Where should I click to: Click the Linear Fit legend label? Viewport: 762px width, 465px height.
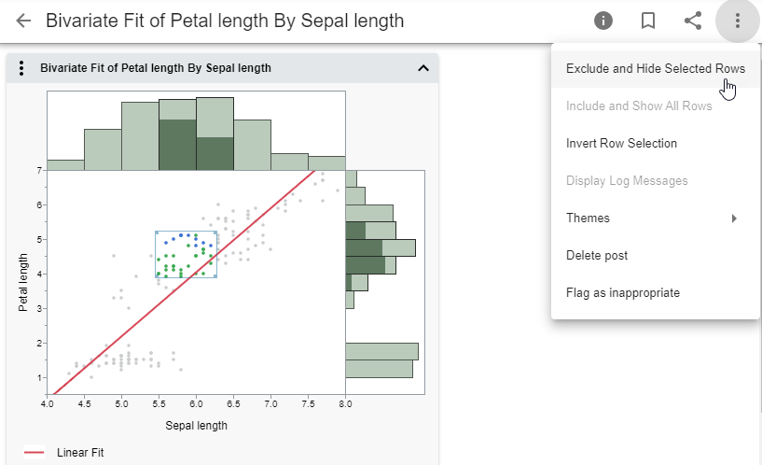pos(80,453)
